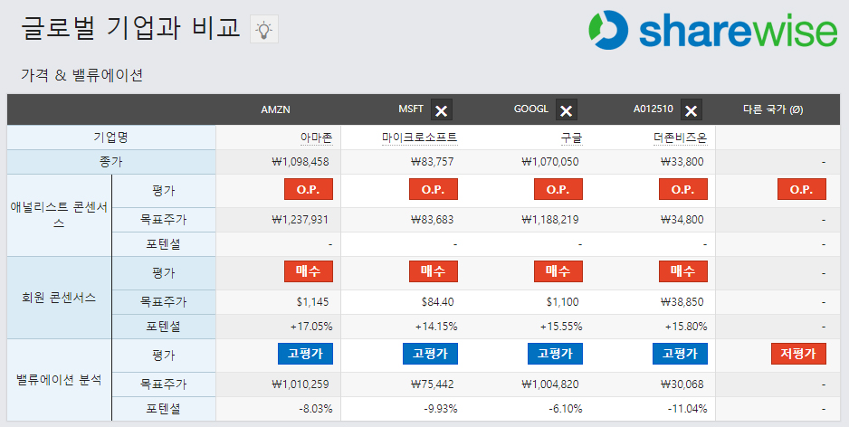Click valuation target price ₩75,442
Image resolution: width=849 pixels, height=427 pixels.
coord(432,384)
